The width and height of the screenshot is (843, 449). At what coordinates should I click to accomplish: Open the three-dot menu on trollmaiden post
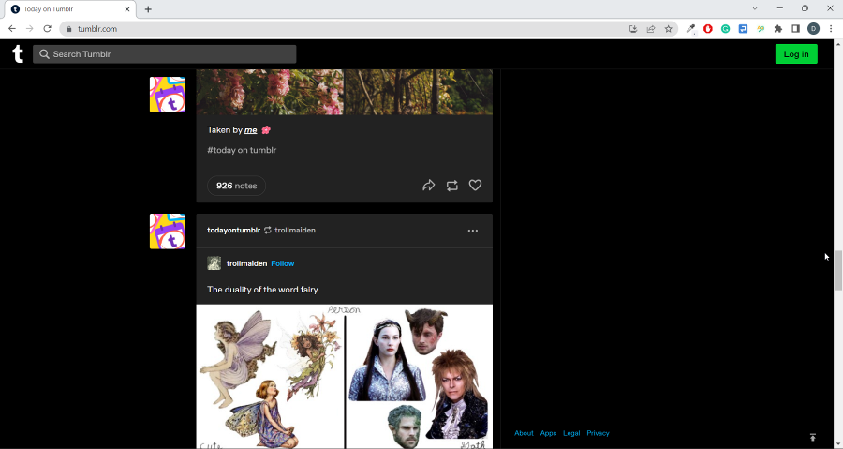(473, 231)
